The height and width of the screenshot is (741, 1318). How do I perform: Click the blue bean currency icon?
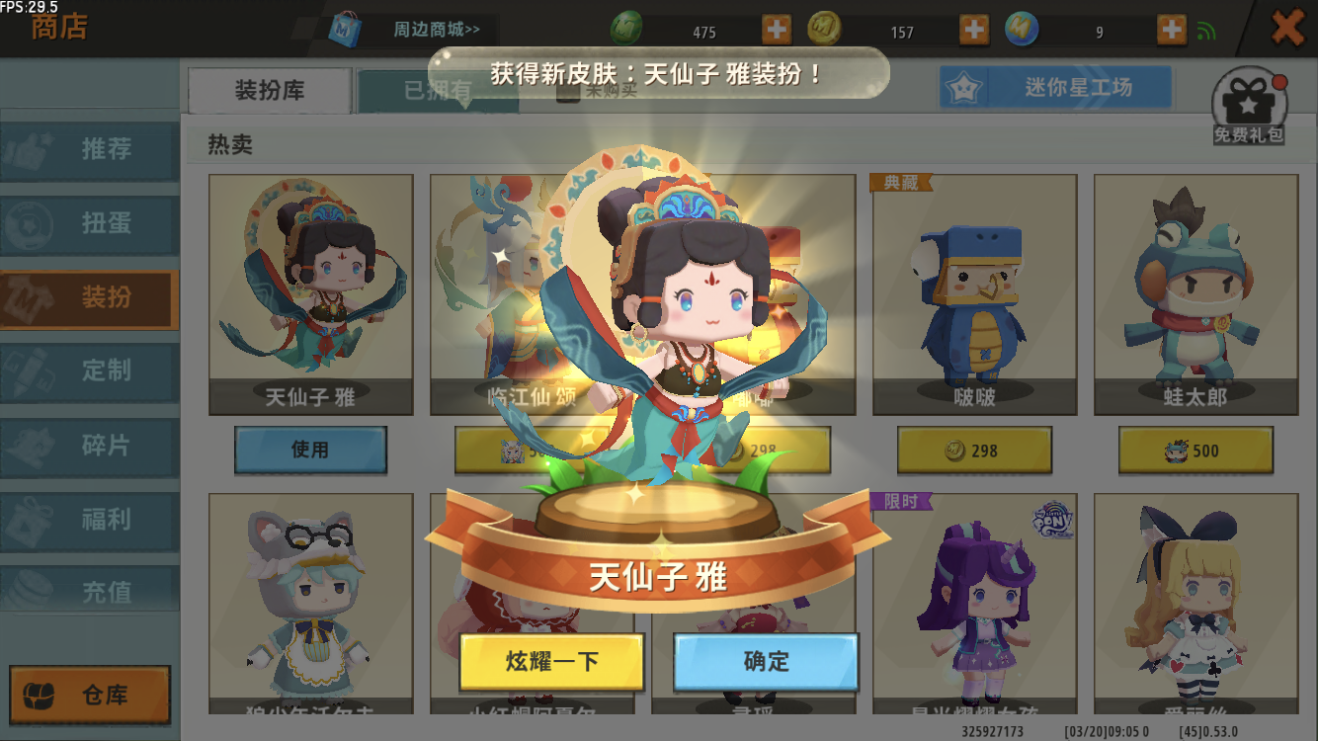(1022, 29)
